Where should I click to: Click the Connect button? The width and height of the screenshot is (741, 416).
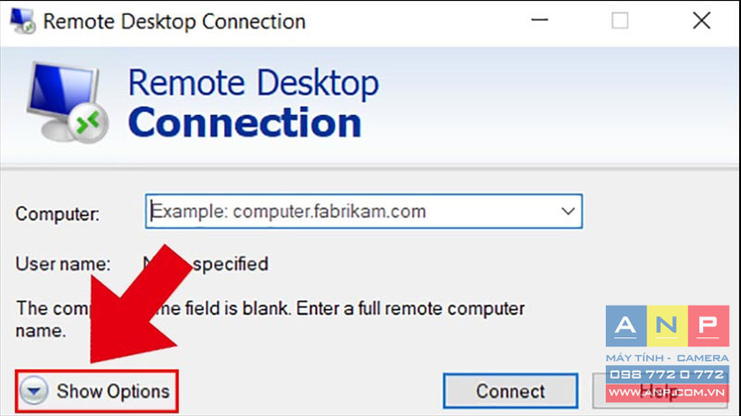[510, 391]
